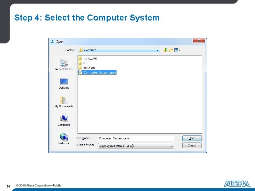Close the Open dialog
Image resolution: width=255 pixels, height=191 pixels.
199,40
